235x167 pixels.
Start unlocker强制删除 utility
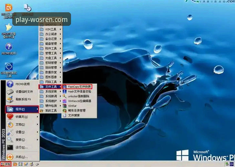(79, 96)
